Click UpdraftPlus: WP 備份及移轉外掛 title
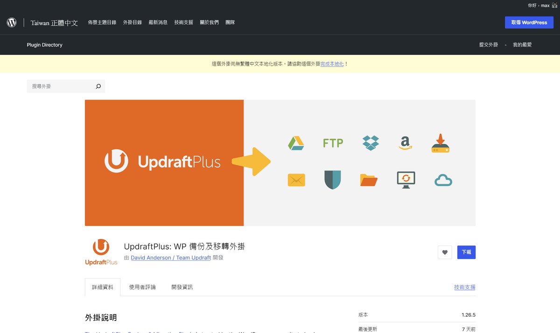 tap(184, 246)
